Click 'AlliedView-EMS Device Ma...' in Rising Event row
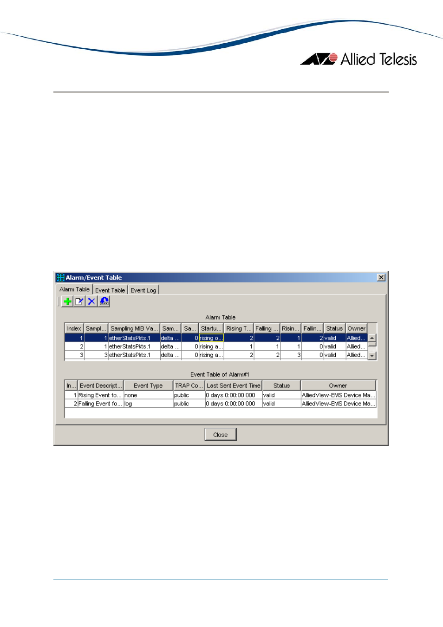 click(339, 395)
